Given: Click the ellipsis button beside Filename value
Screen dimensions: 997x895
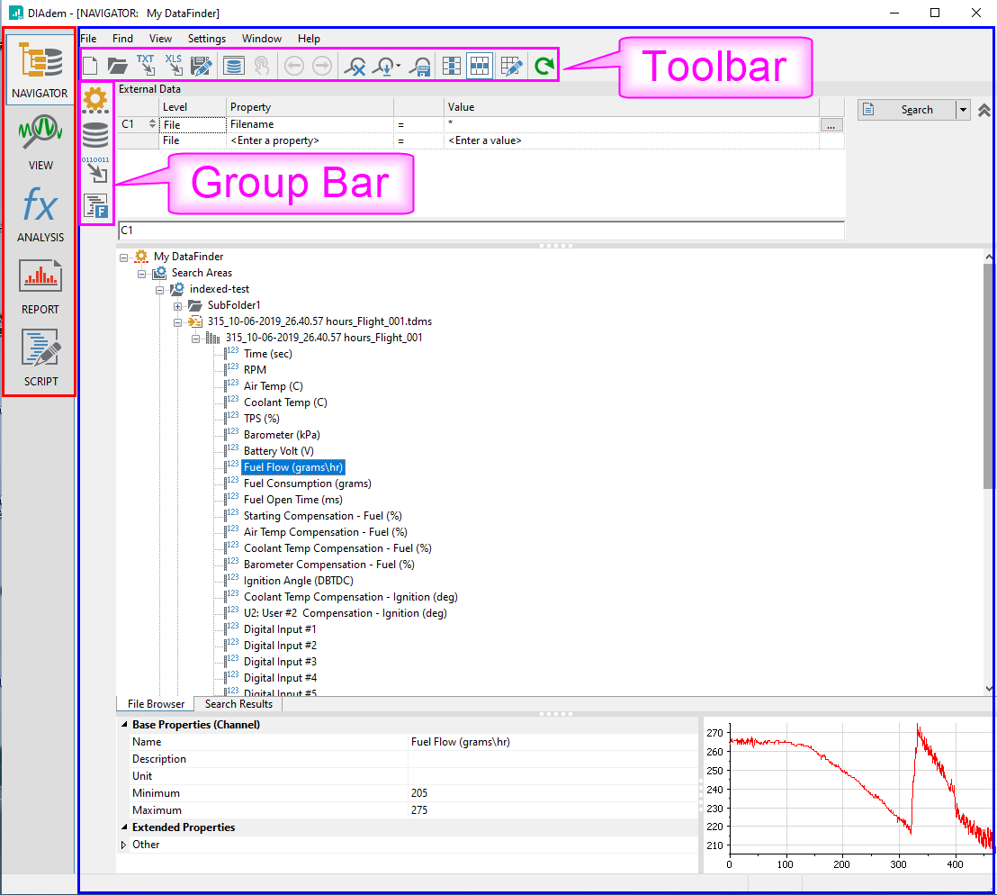Looking at the screenshot, I should 831,125.
